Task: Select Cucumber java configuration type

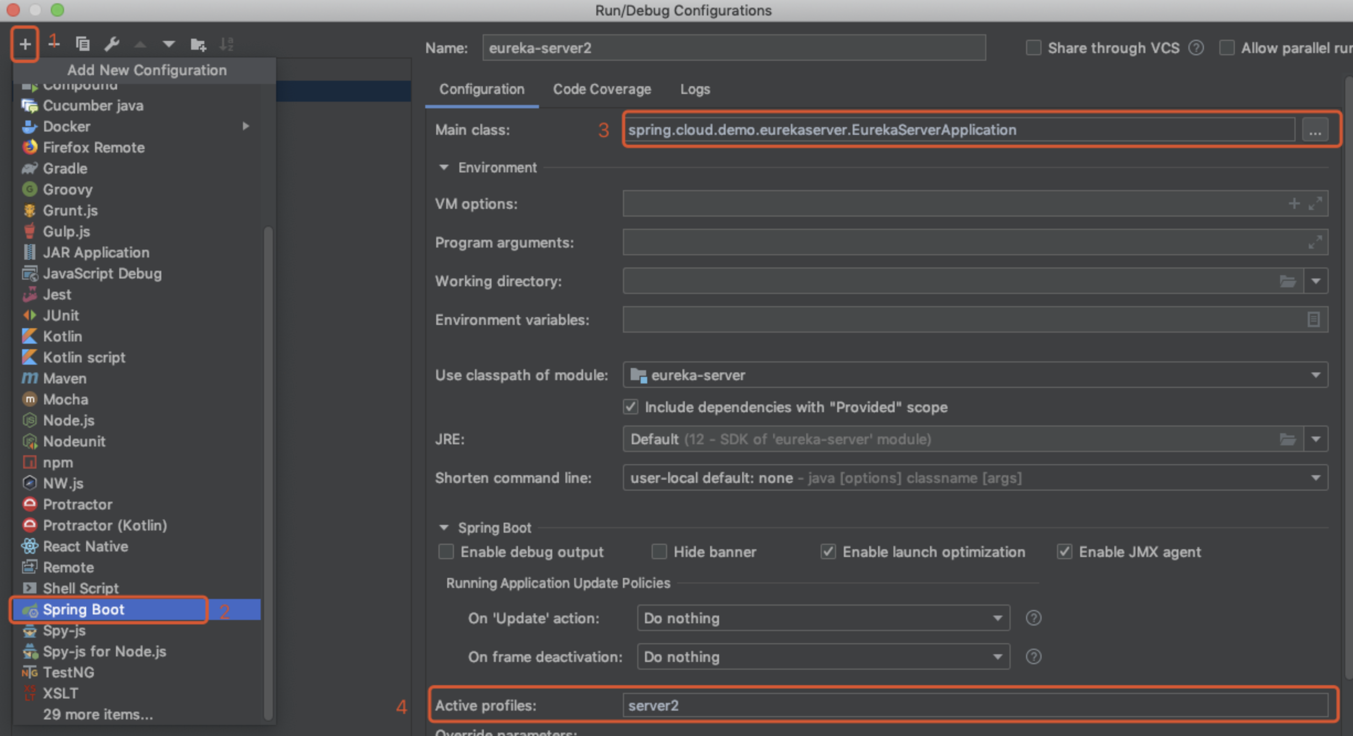Action: point(136,106)
